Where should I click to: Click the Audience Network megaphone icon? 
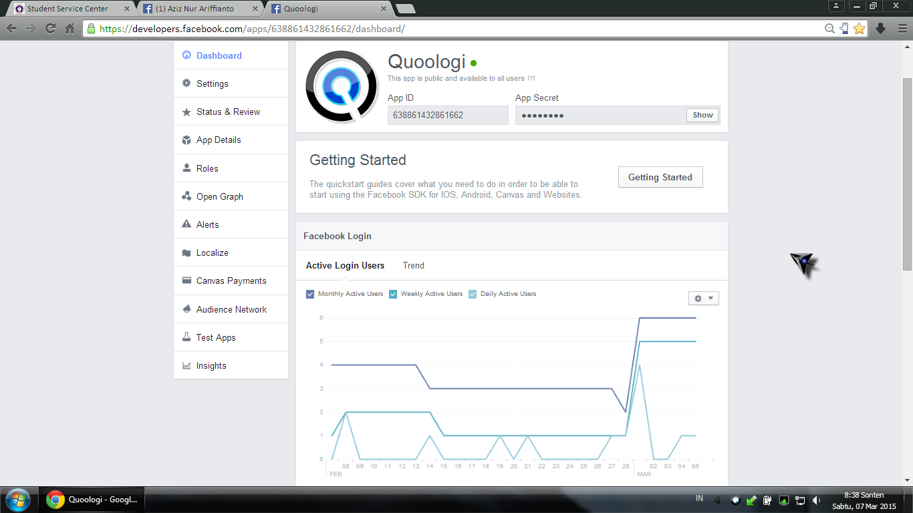point(186,309)
